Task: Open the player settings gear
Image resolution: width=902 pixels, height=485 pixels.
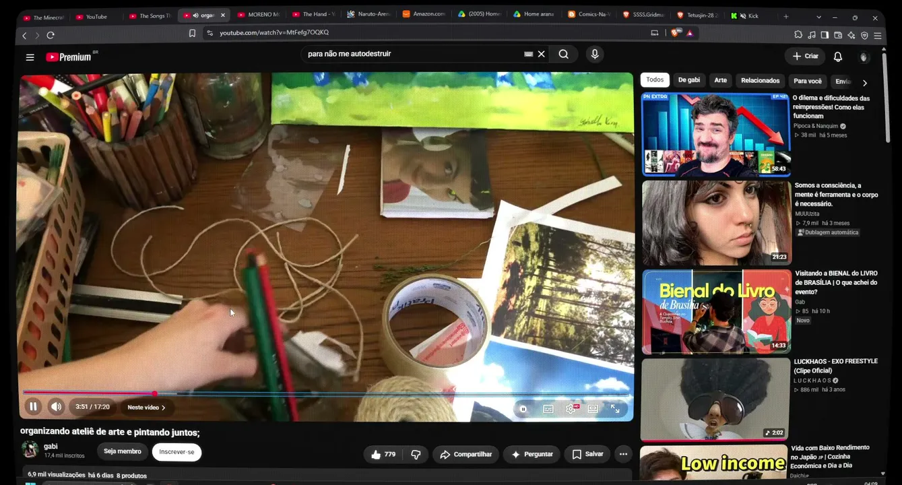Action: point(571,409)
